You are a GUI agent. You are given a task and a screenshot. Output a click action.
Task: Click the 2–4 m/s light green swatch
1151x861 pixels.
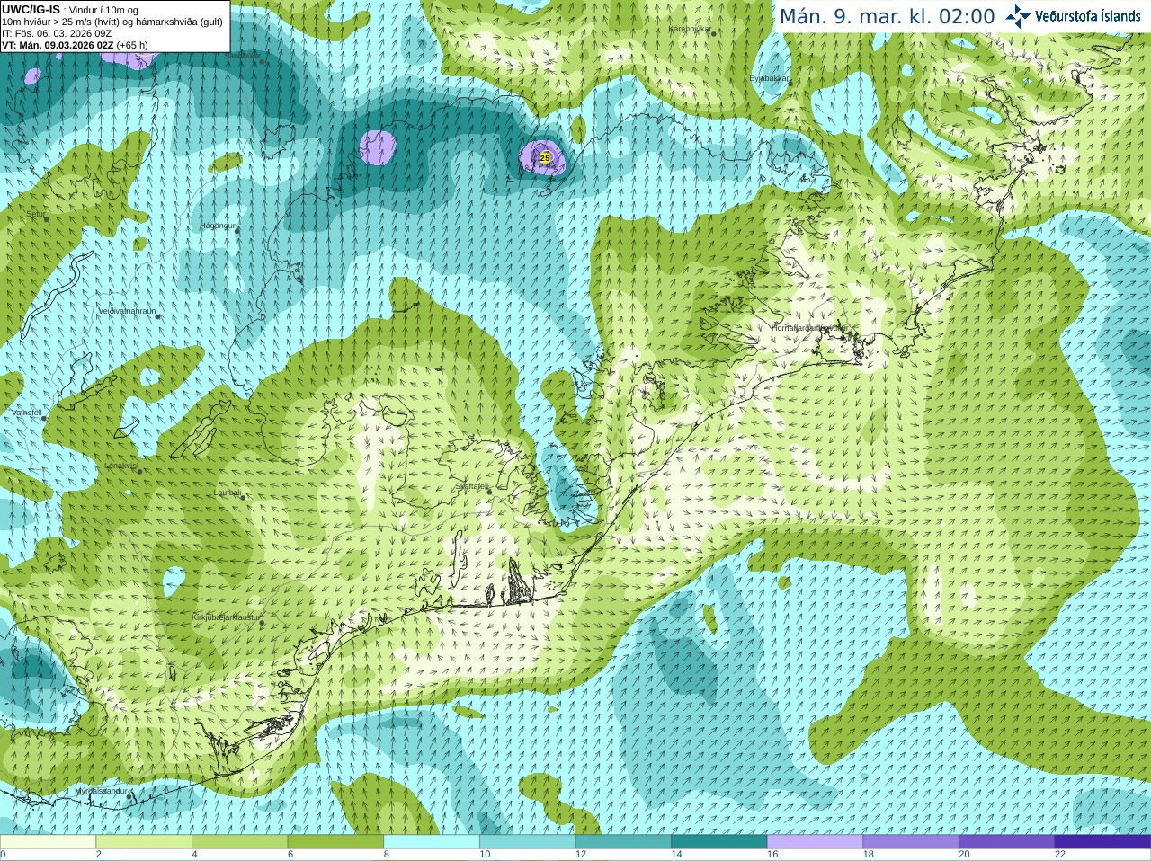[144, 842]
